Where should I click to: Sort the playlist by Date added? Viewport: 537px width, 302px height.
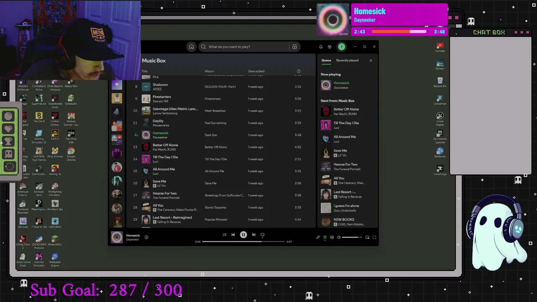(x=256, y=71)
